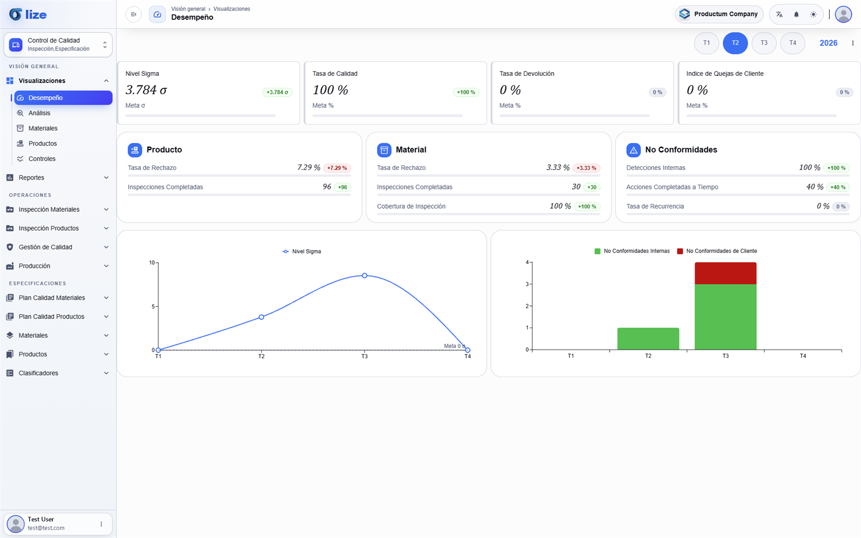
Task: Select the T4 quarter
Action: tap(793, 43)
